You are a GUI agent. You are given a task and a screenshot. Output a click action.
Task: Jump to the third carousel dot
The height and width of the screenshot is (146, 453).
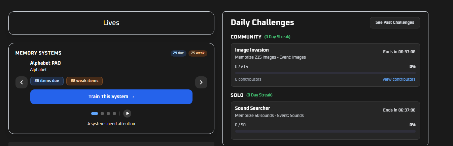point(108,114)
